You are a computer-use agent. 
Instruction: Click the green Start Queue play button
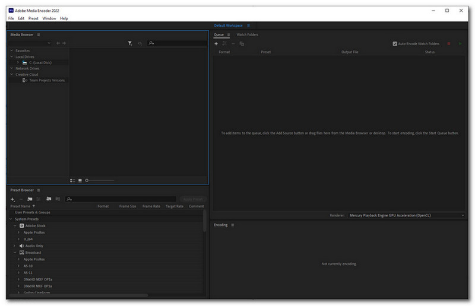[460, 43]
